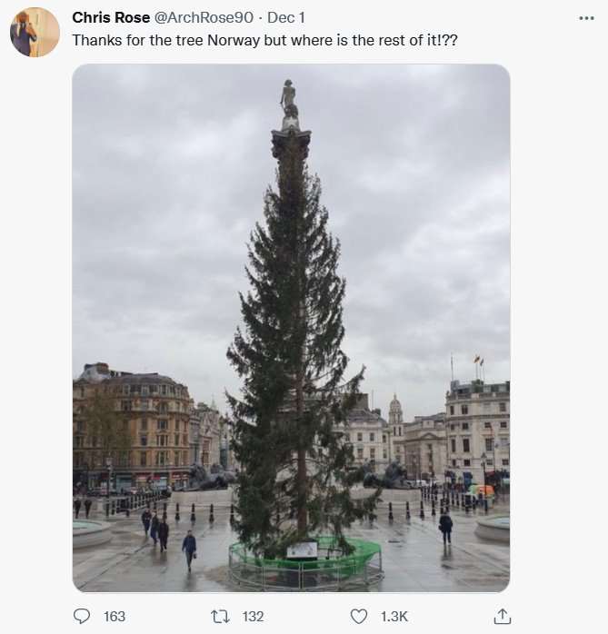Image resolution: width=608 pixels, height=634 pixels.
Task: Open the three-dot more options menu
Action: click(586, 18)
